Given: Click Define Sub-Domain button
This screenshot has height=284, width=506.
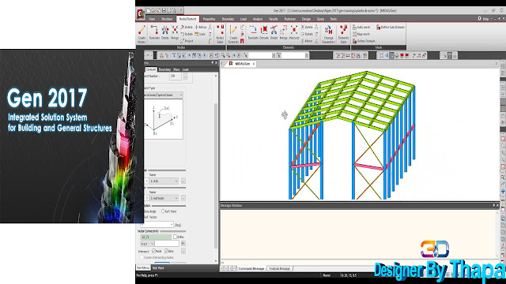Looking at the screenshot, I should 390,28.
